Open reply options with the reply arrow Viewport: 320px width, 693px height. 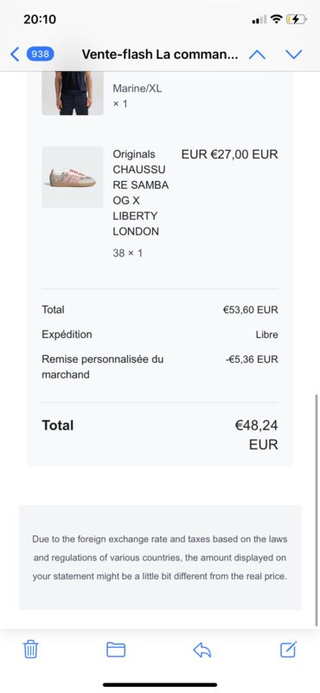point(202,650)
